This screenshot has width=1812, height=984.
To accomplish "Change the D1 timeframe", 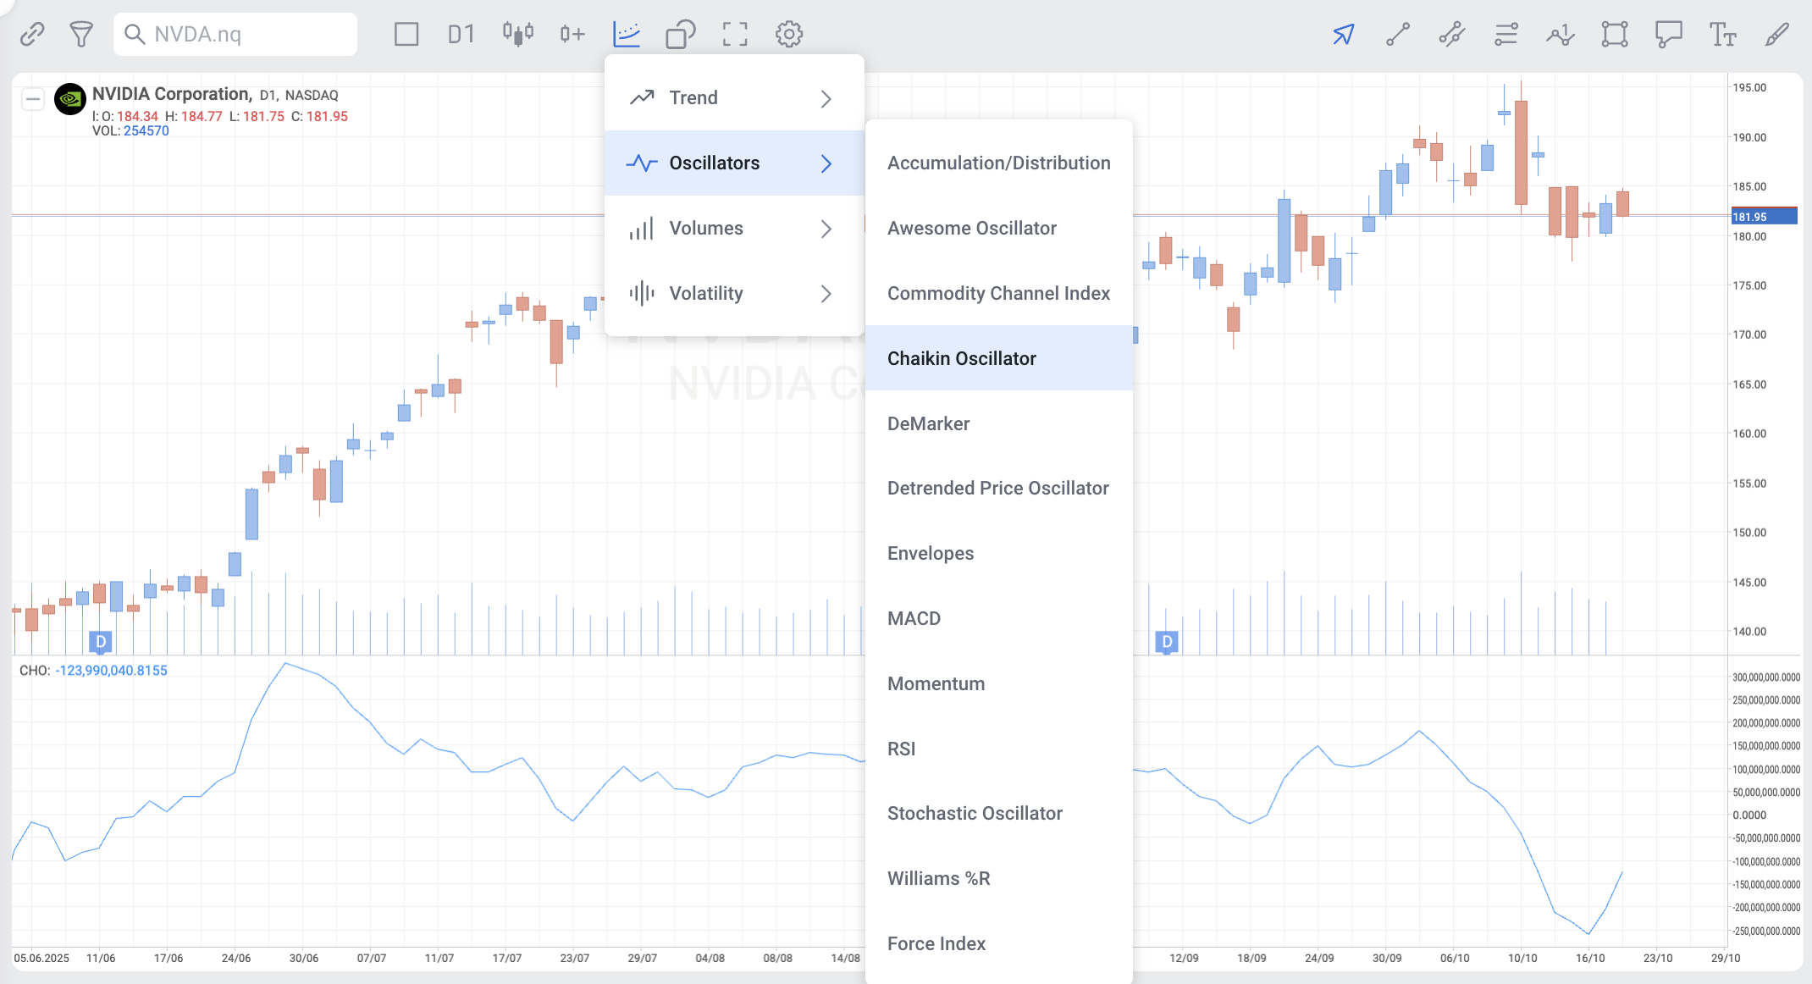I will point(461,35).
